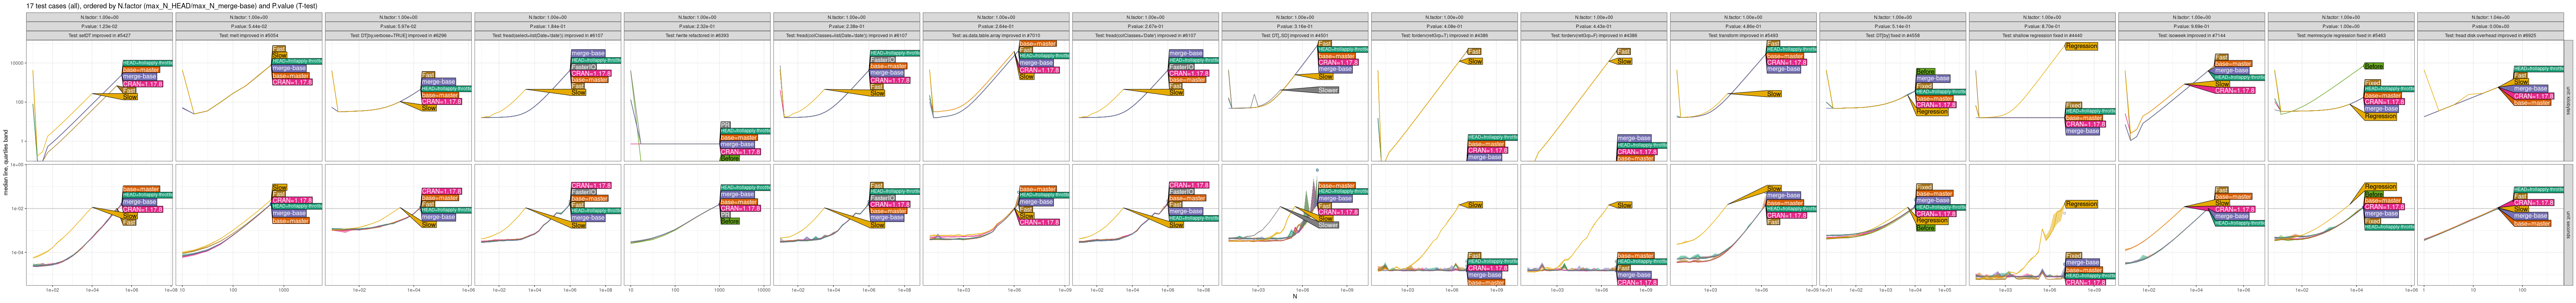Click the "Slower" label in DT[,.SD] seconds panel

point(1328,225)
